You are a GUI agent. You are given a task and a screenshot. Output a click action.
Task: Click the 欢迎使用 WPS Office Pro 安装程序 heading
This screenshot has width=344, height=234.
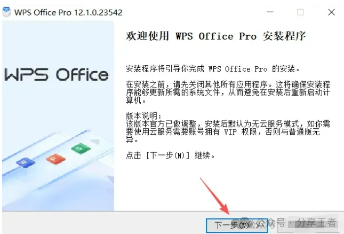point(215,36)
